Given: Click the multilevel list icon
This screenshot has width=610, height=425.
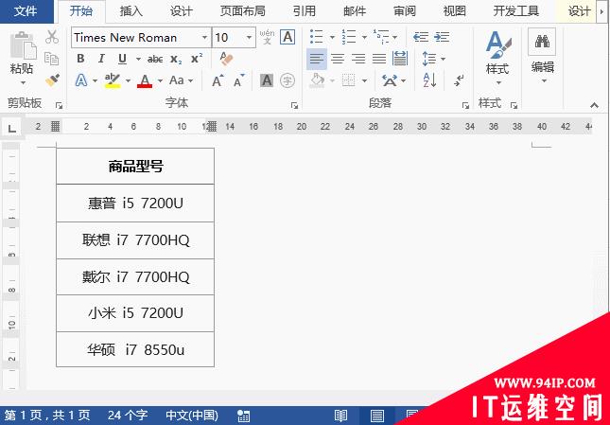Looking at the screenshot, I should (381, 37).
